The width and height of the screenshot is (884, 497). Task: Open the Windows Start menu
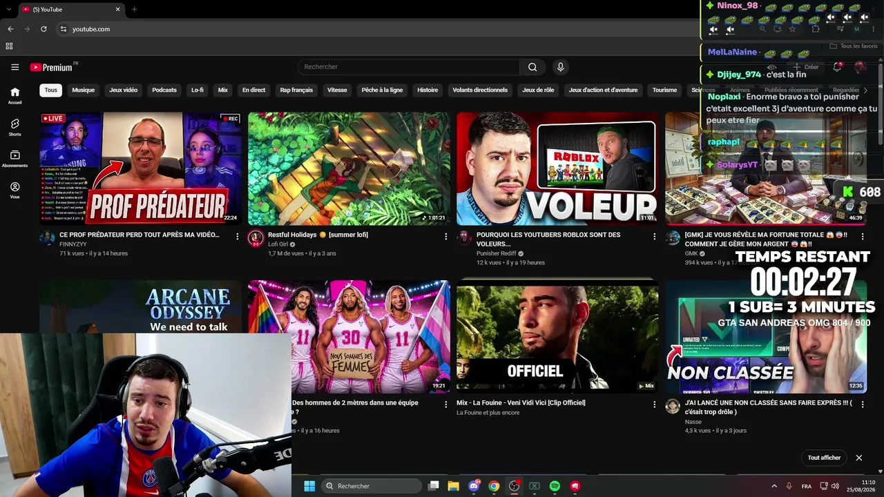309,486
